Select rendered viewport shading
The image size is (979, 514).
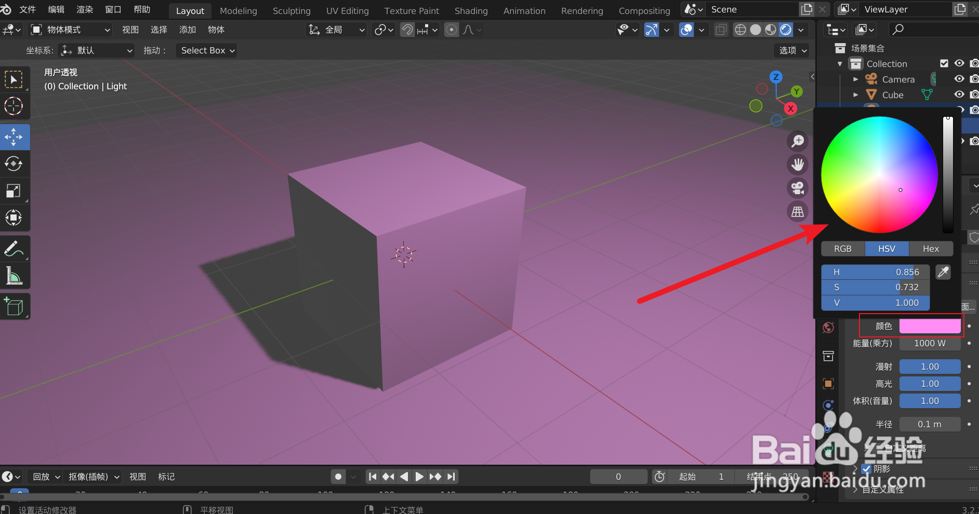pyautogui.click(x=786, y=30)
